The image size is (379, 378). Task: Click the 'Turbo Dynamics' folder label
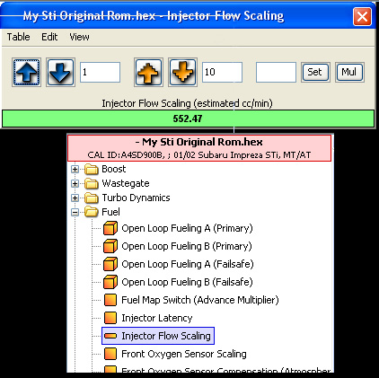pyautogui.click(x=136, y=198)
